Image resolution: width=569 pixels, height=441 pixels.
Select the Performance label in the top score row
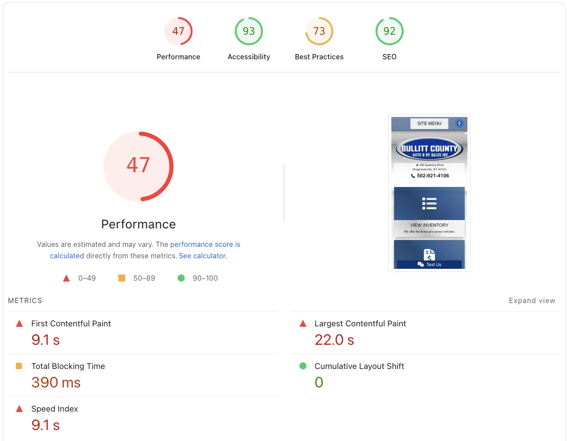point(179,57)
